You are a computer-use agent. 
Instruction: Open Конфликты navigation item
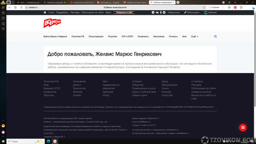tap(143, 37)
